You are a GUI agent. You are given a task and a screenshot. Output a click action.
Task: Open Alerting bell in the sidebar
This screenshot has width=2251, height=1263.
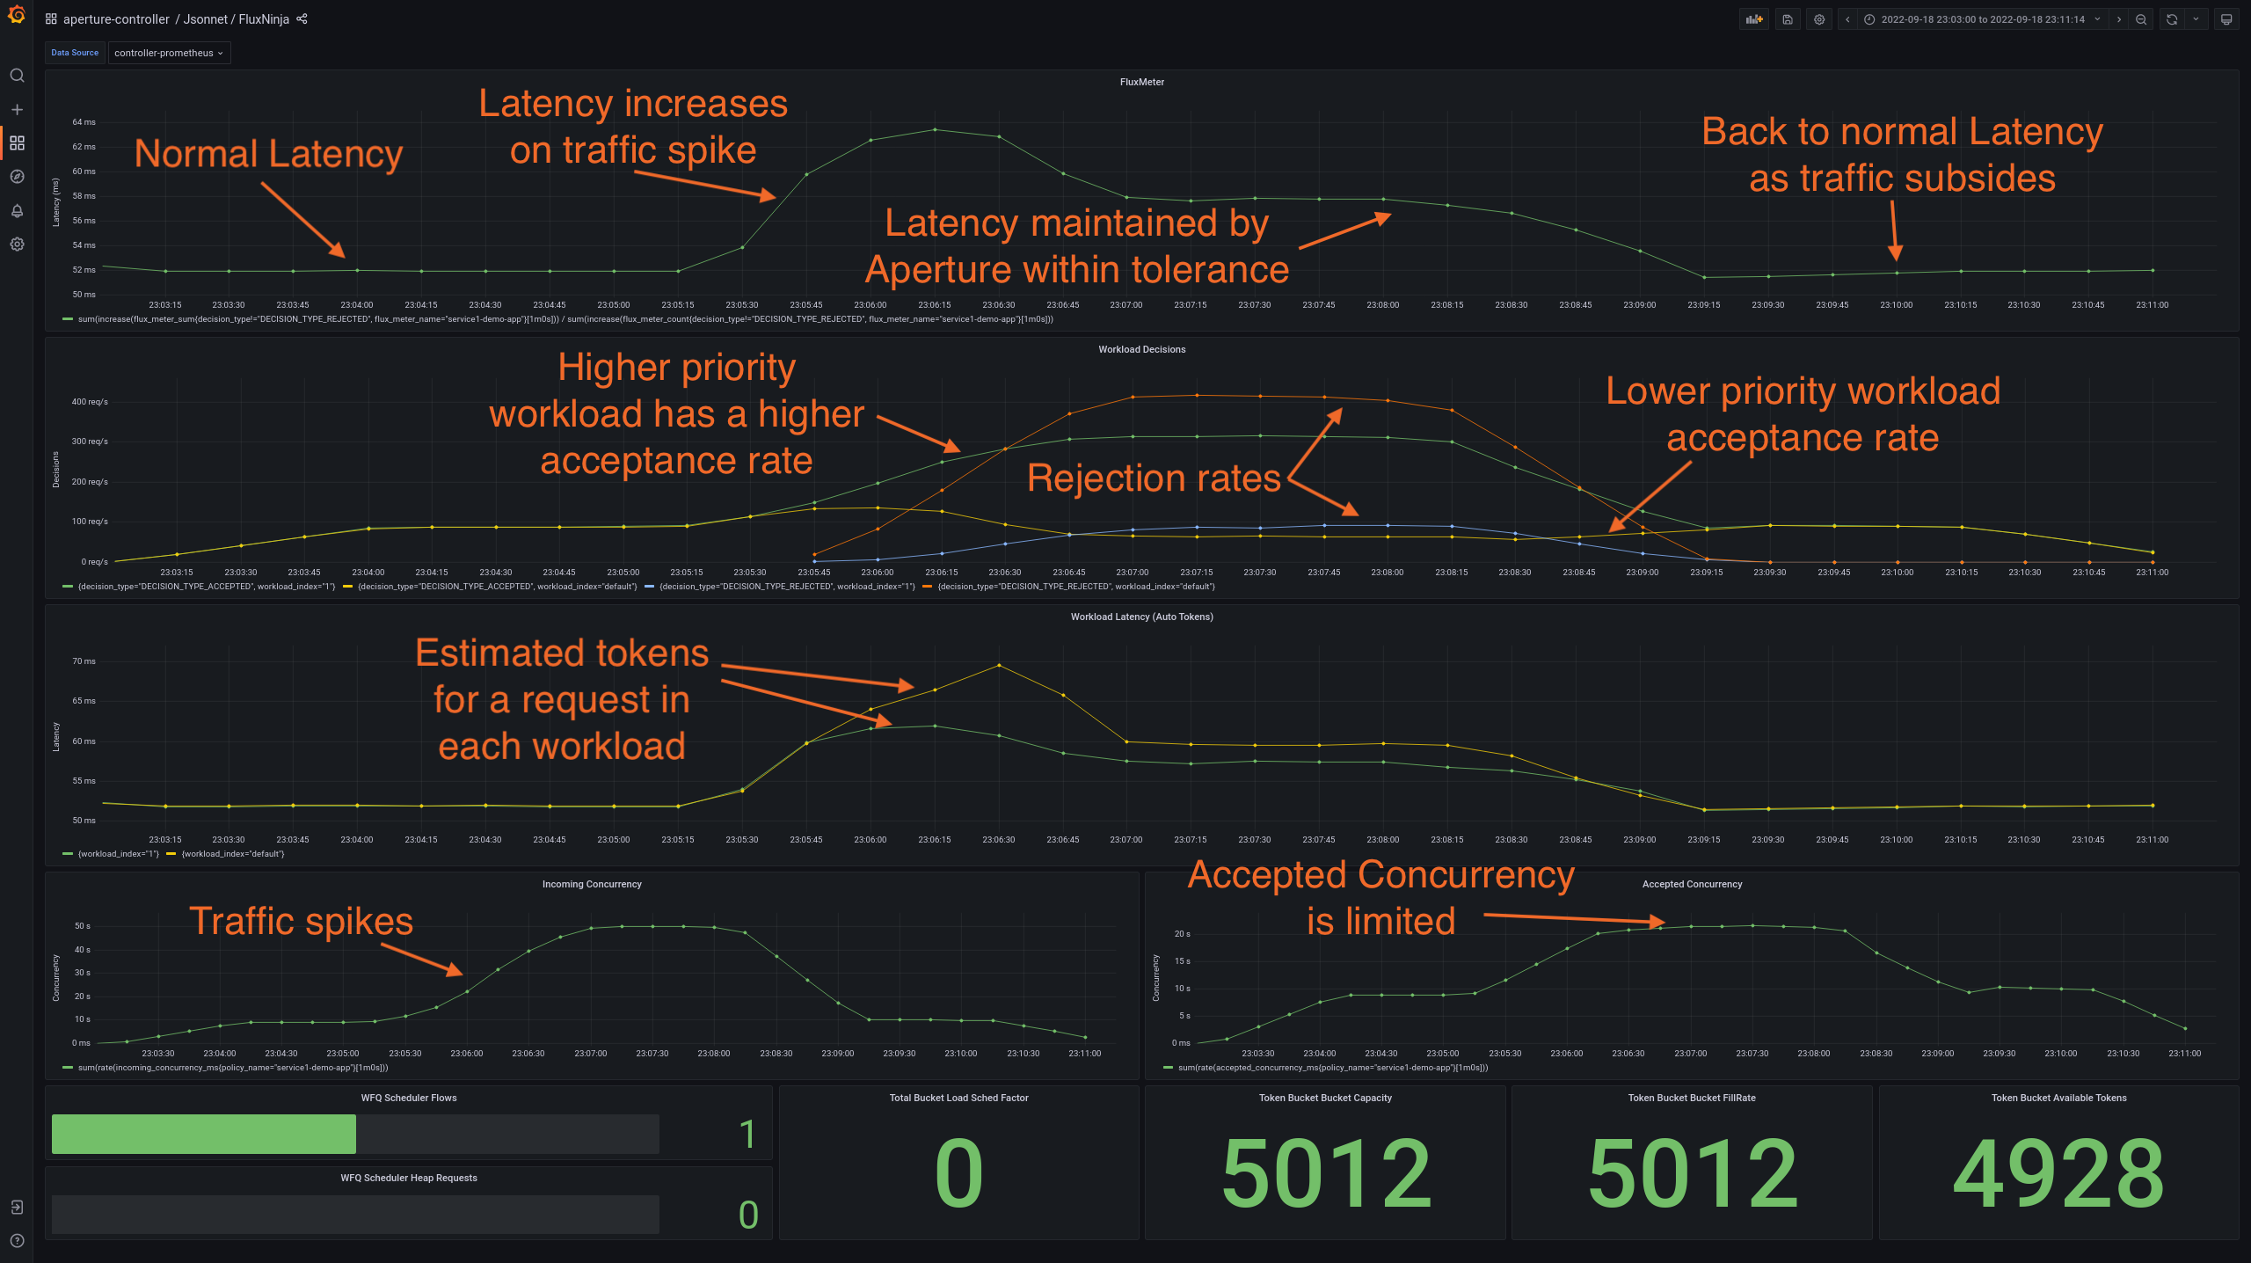tap(17, 211)
